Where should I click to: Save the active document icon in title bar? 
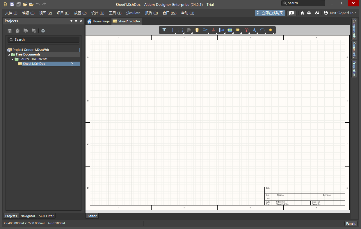coord(12,4)
